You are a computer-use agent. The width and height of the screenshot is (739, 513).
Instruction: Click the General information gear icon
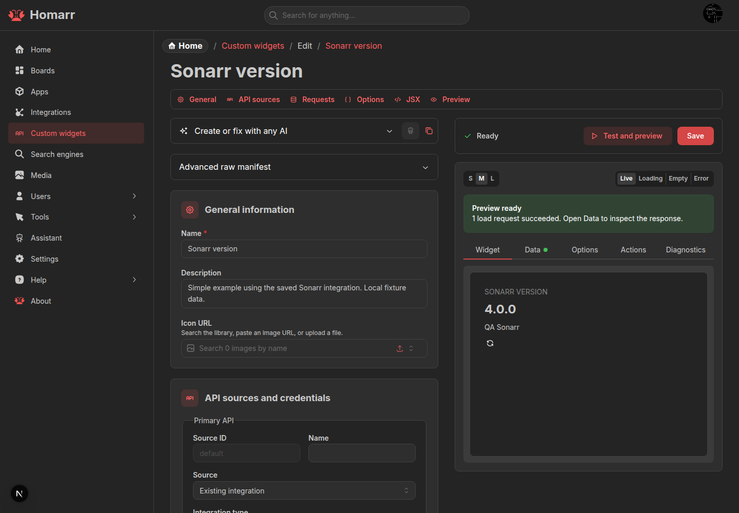pyautogui.click(x=190, y=210)
